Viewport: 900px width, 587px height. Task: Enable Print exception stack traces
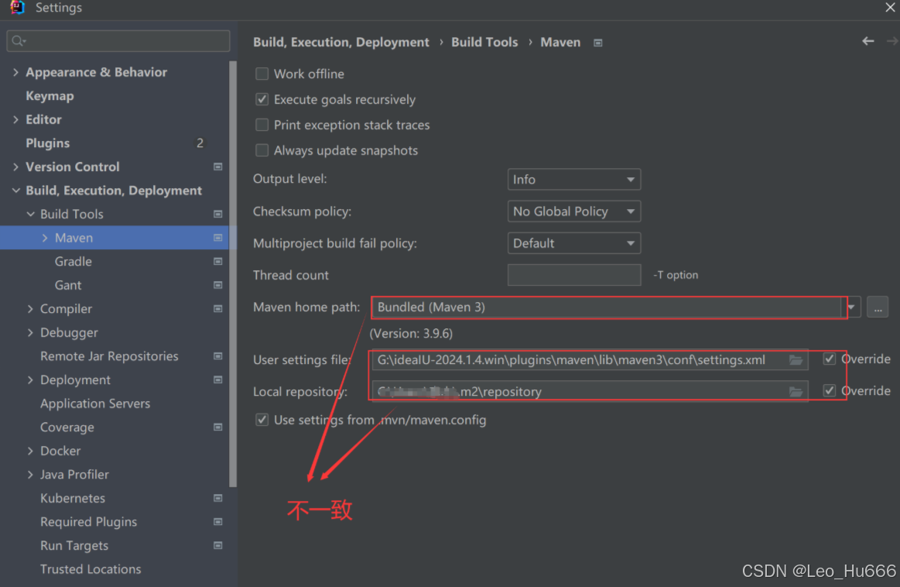tap(262, 125)
